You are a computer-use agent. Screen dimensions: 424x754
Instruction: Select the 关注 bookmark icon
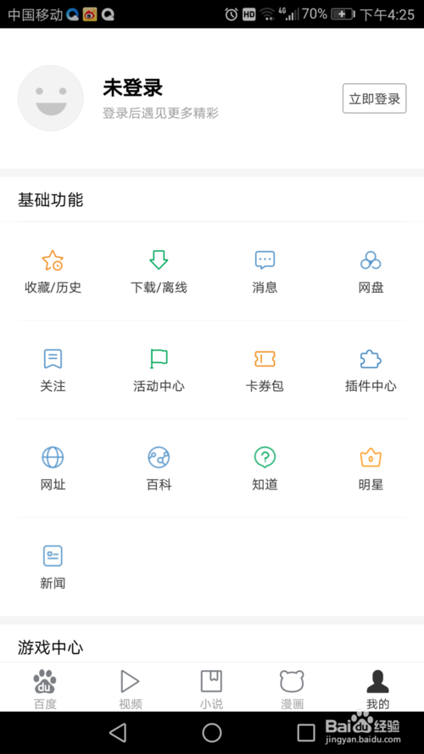coord(53,359)
